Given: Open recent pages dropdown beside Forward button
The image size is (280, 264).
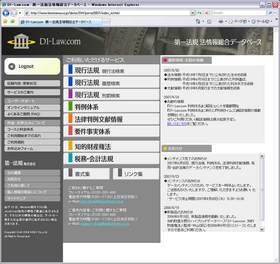Looking at the screenshot, I should (20, 13).
